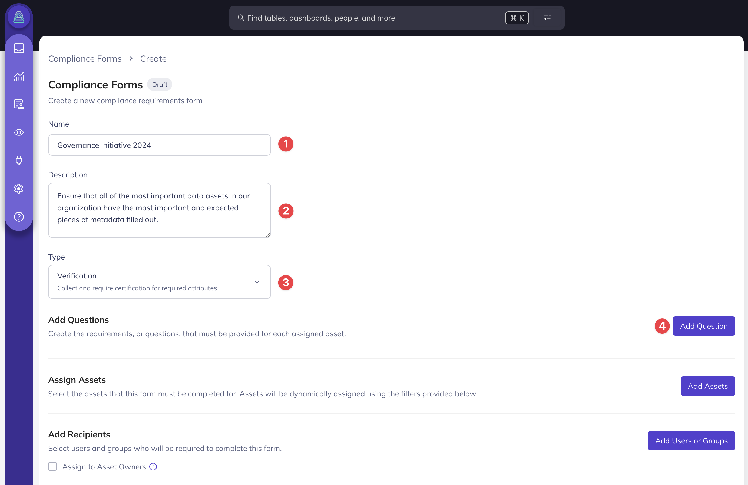Click the chevron arrow in Type selector
The image size is (748, 485).
point(257,282)
